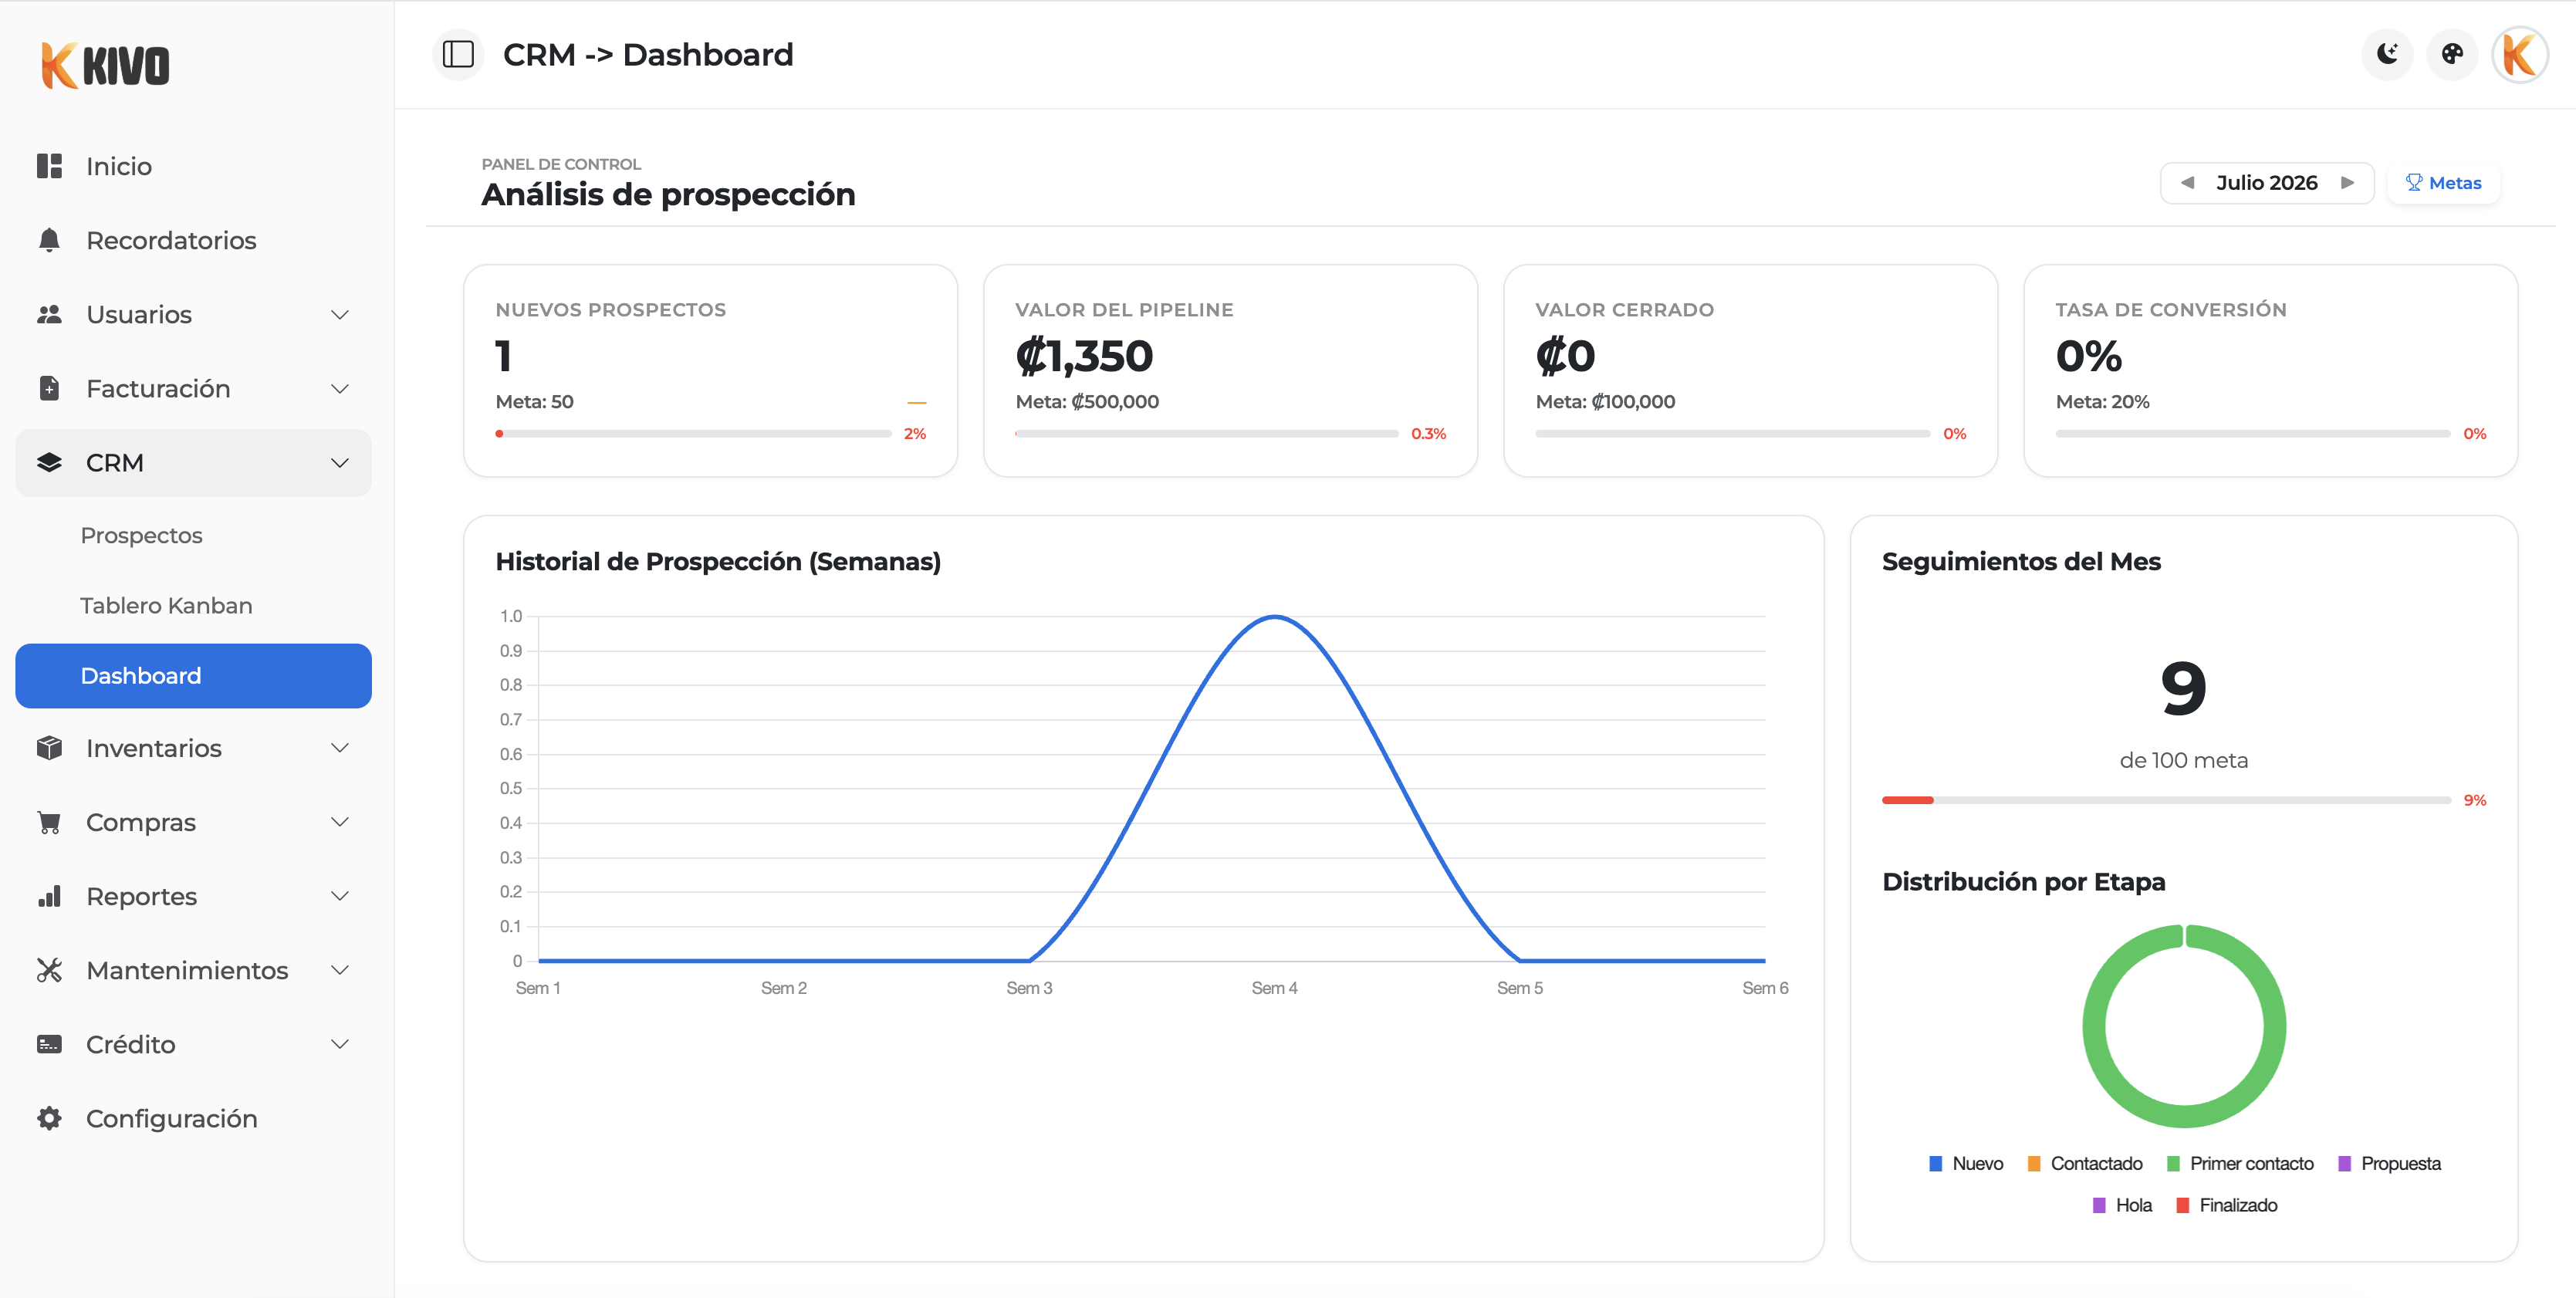Click the Reportes bar chart icon

49,896
